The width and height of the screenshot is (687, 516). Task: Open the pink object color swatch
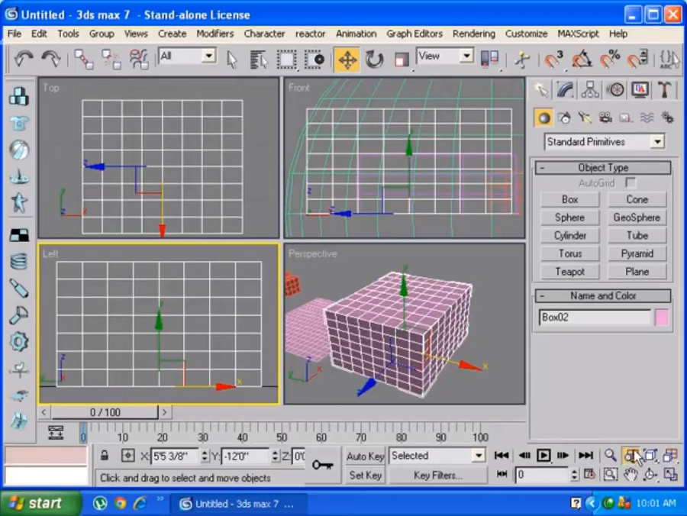(662, 317)
